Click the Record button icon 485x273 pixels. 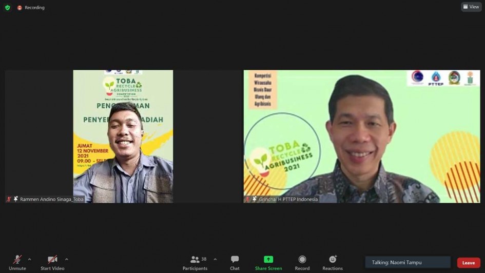pos(302,259)
